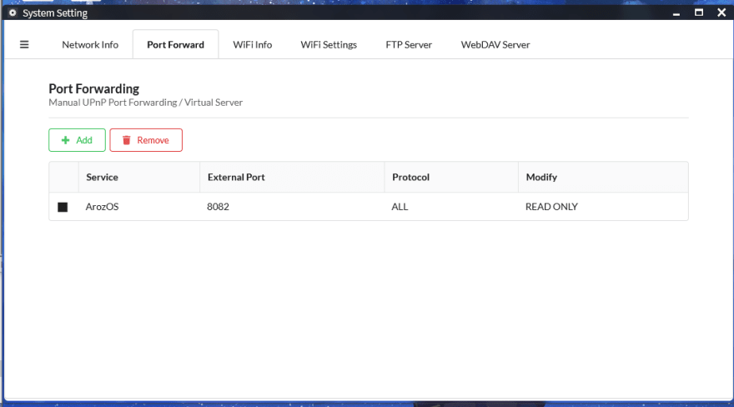
Task: Select the Port Forward tab
Action: pos(175,44)
